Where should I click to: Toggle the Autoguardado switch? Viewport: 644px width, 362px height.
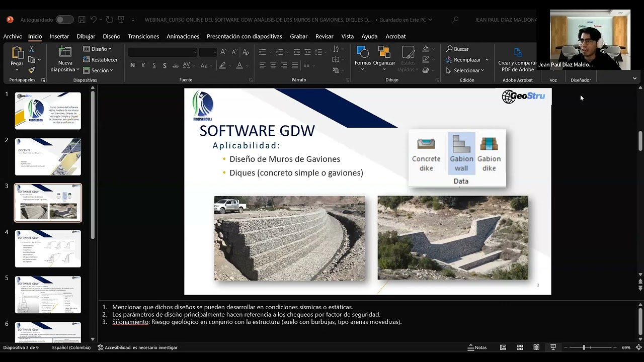64,20
